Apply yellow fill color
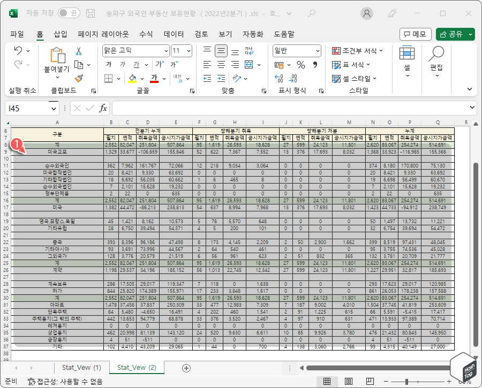 pyautogui.click(x=132, y=79)
